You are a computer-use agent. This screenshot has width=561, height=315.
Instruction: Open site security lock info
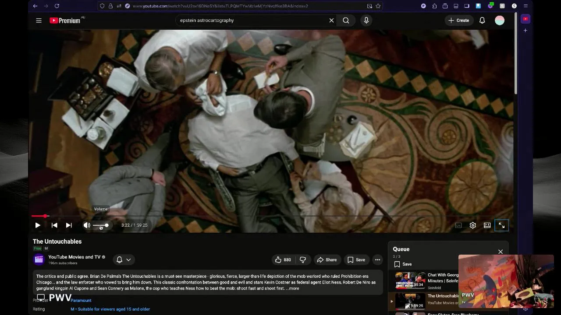tap(110, 6)
